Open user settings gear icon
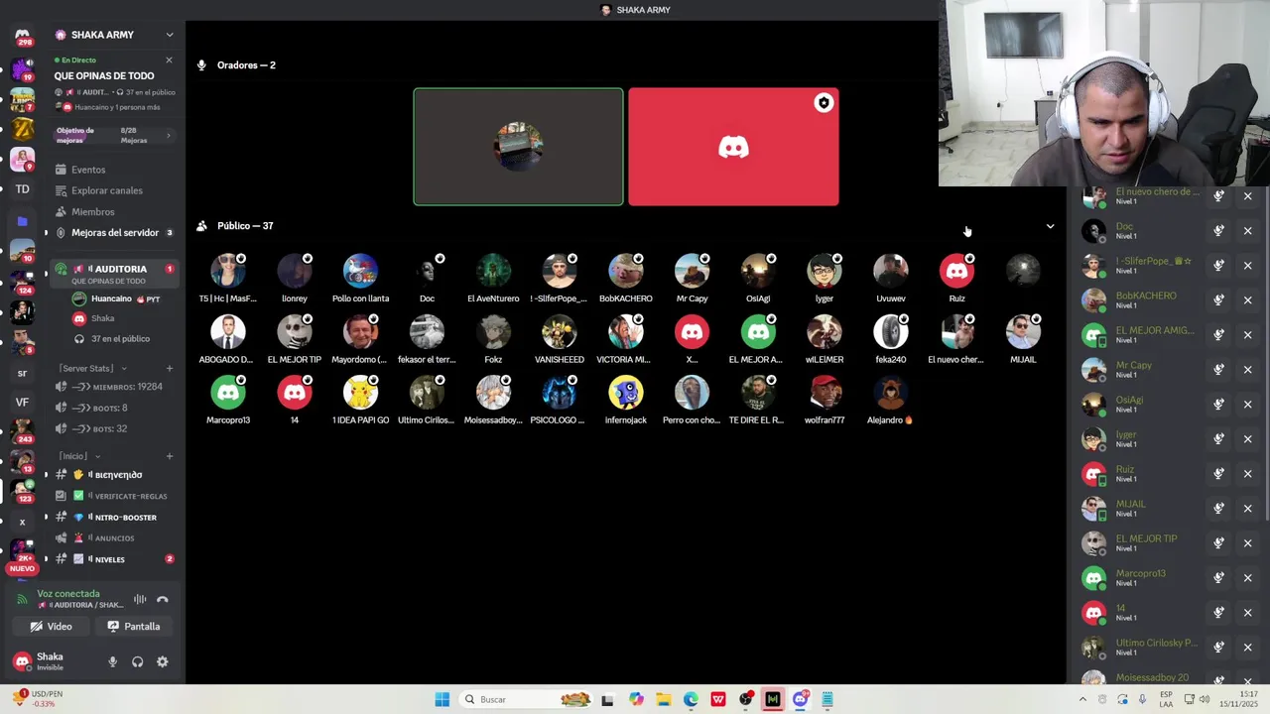 [x=163, y=661]
